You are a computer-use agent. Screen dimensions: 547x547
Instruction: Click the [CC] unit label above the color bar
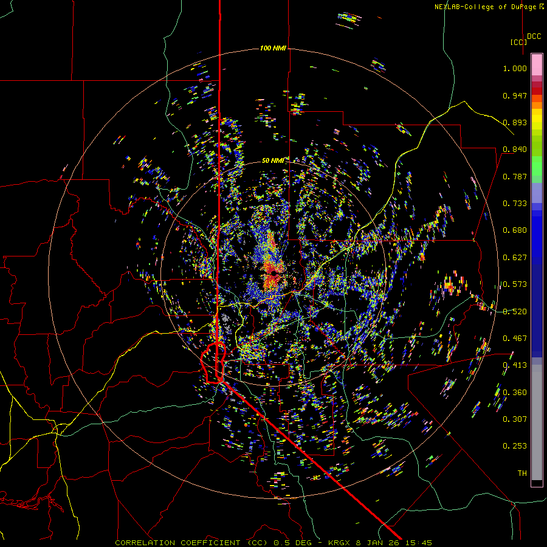point(518,42)
